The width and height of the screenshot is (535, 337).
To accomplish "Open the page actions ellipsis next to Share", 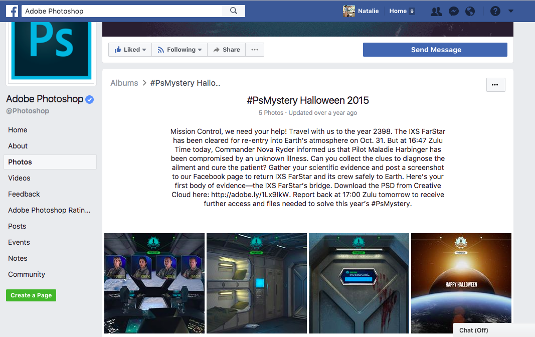I will [x=255, y=50].
